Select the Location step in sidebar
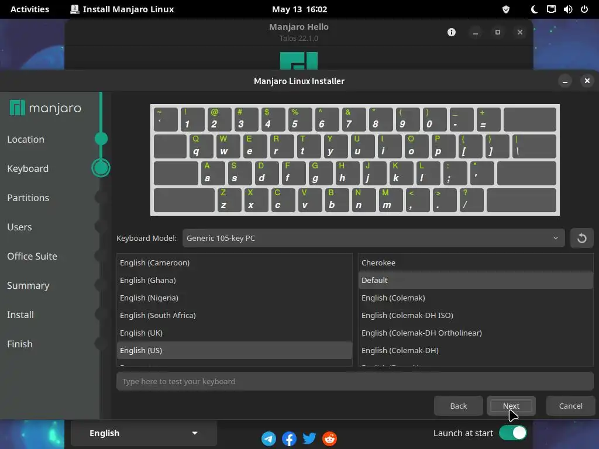 (x=26, y=139)
